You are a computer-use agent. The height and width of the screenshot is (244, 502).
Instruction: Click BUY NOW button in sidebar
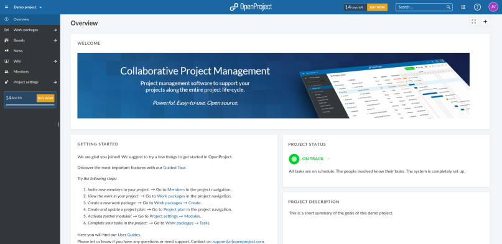tap(45, 98)
